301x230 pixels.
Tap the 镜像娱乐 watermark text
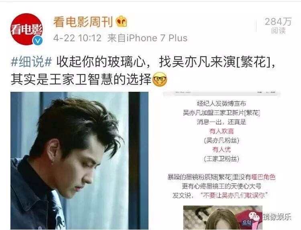(x=277, y=217)
